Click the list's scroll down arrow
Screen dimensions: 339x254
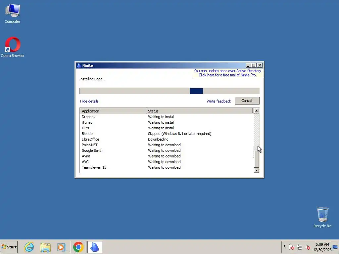(x=256, y=170)
